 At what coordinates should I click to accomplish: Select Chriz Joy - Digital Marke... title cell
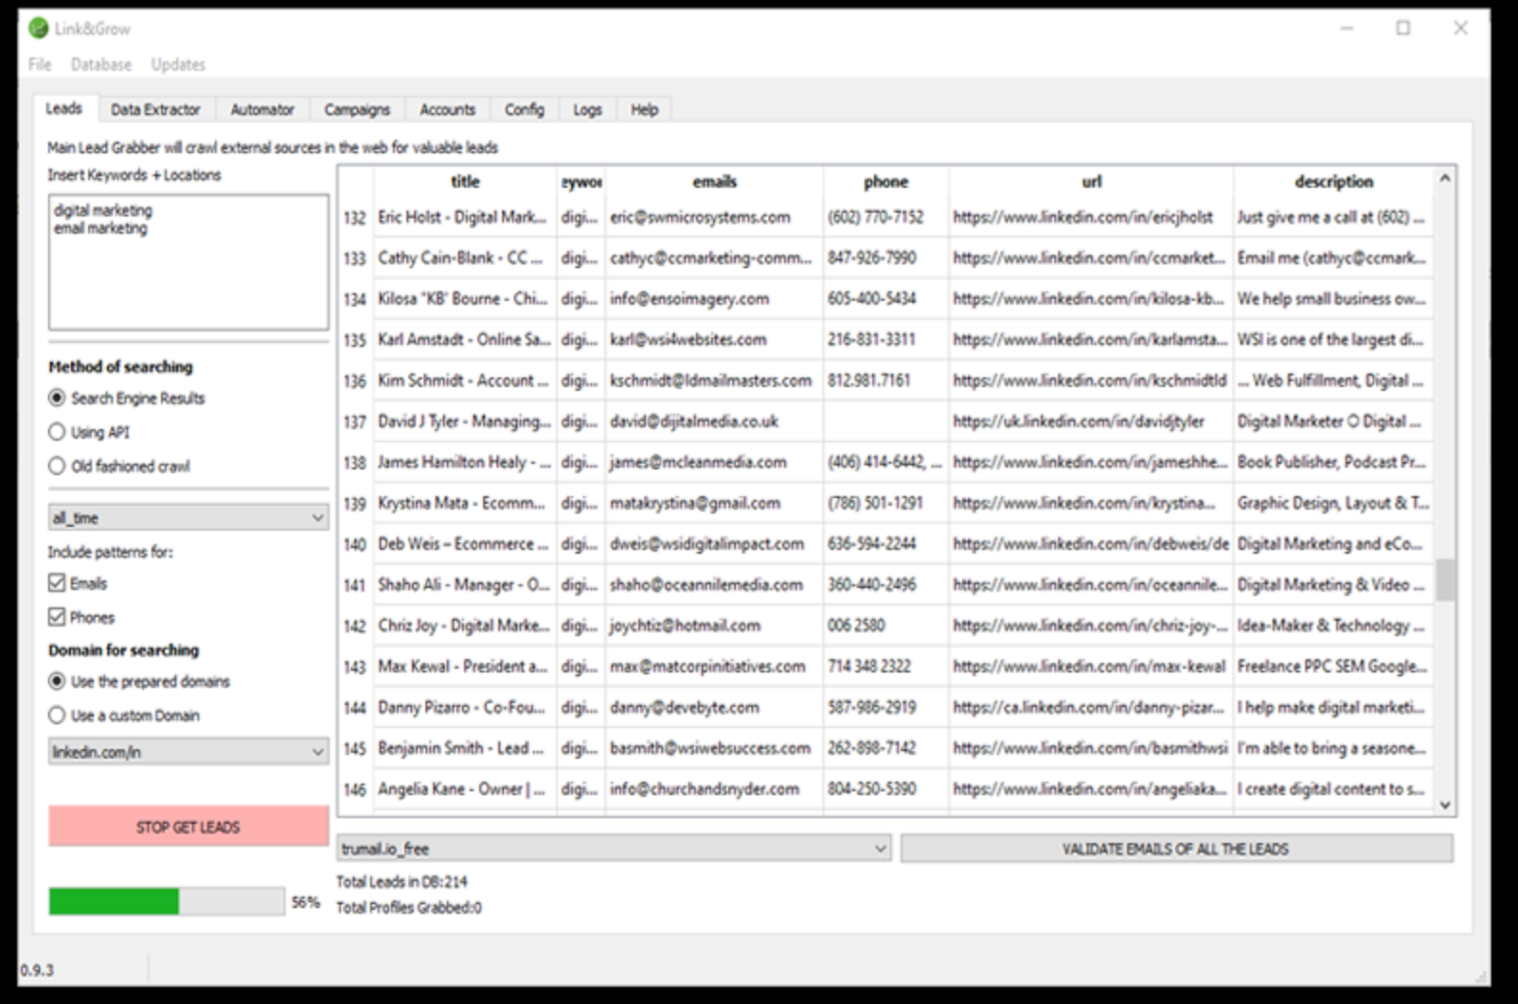click(465, 626)
